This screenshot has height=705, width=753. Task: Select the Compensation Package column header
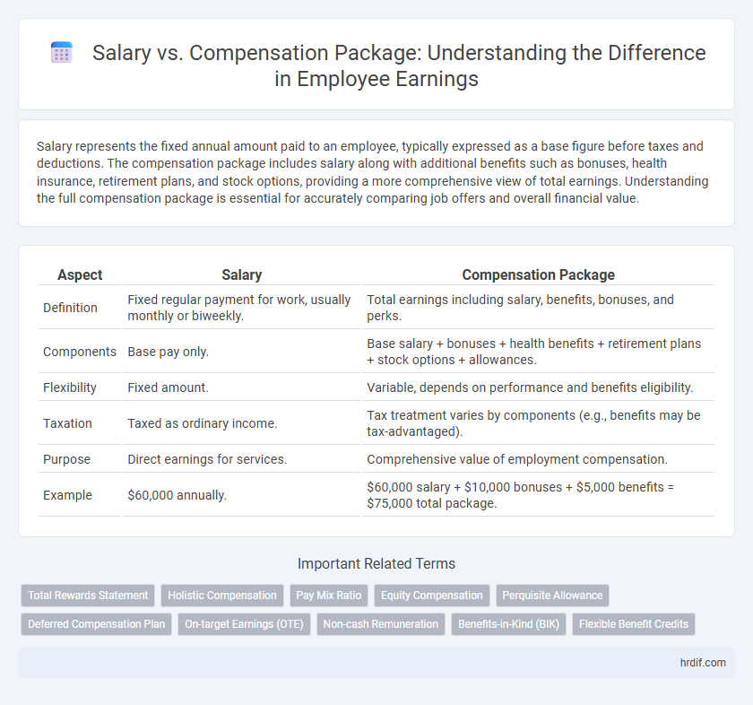539,274
